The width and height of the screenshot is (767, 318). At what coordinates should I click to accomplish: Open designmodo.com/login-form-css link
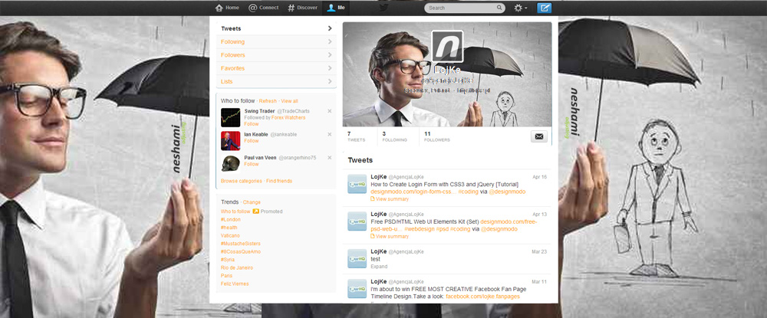click(x=413, y=192)
